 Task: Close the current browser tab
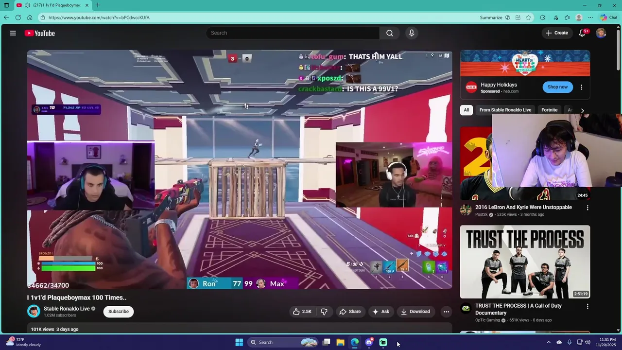point(87,5)
